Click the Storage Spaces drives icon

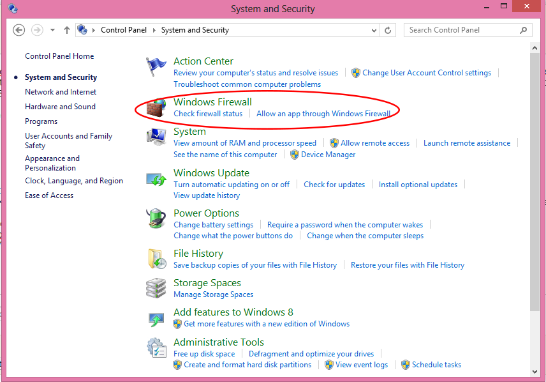156,288
